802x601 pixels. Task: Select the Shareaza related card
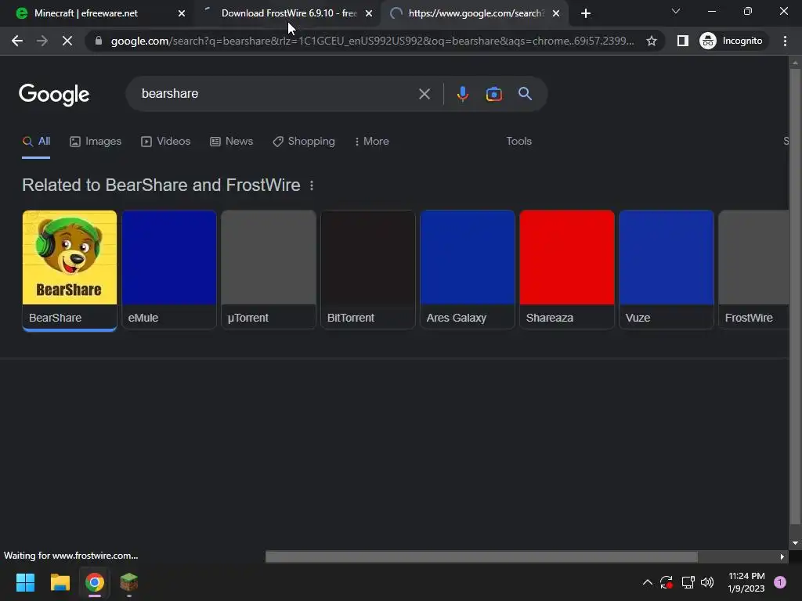[x=567, y=270]
